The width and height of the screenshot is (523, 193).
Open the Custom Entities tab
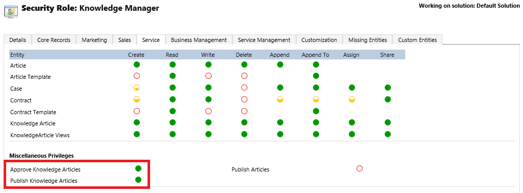(x=417, y=40)
